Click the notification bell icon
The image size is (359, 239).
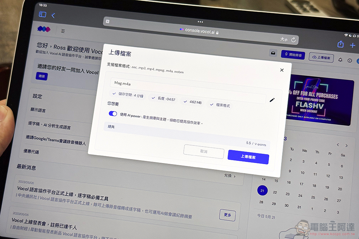click(x=340, y=60)
